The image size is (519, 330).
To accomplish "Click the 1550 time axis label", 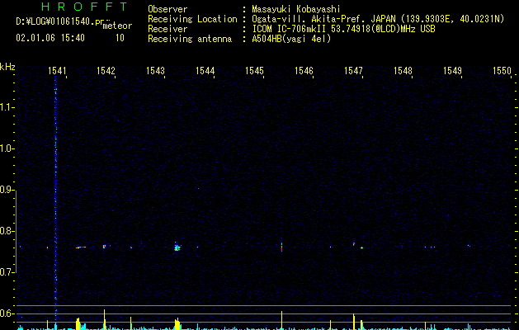I will tap(502, 71).
